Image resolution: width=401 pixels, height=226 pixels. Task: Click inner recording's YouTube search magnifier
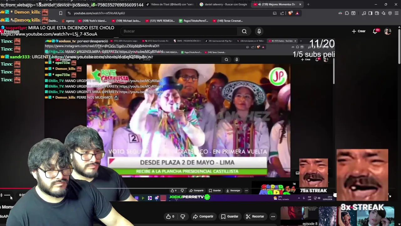(226, 59)
